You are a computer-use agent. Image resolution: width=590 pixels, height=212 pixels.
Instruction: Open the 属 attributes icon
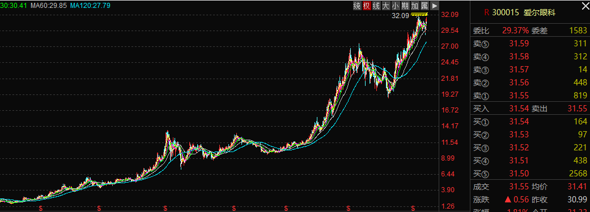pos(425,6)
